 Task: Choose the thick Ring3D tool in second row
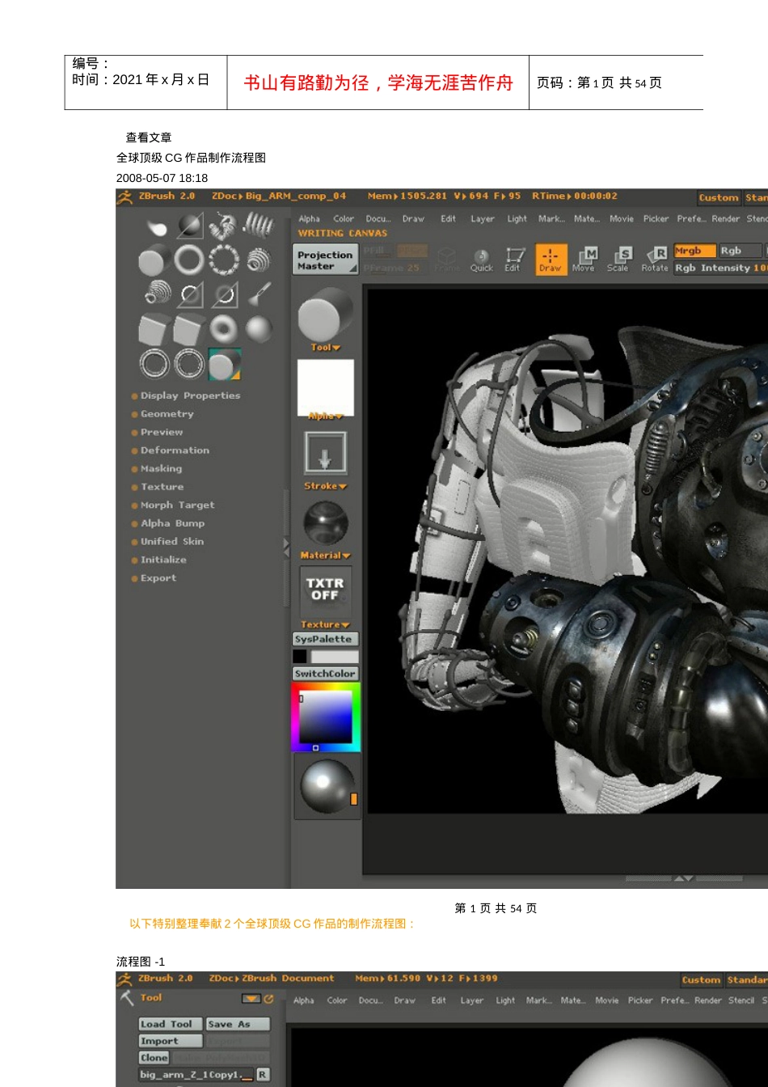point(189,260)
